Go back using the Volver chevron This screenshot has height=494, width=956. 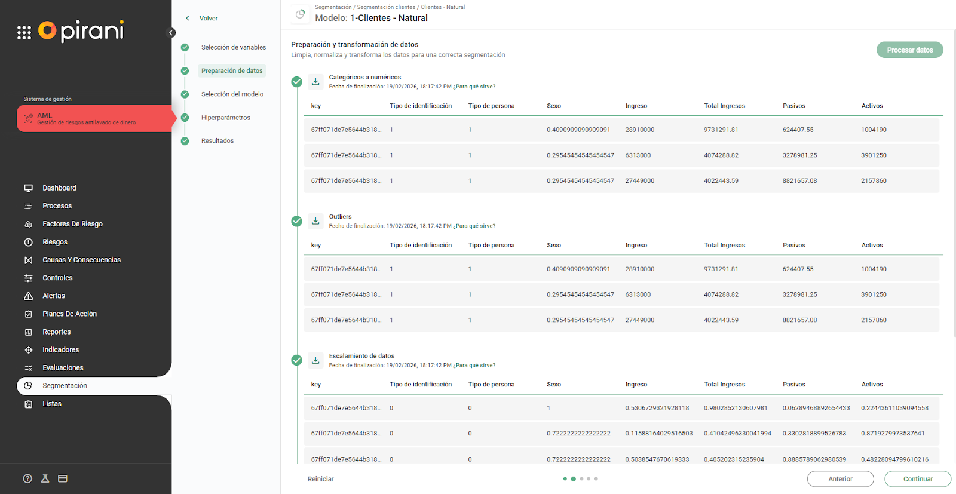[x=188, y=19]
